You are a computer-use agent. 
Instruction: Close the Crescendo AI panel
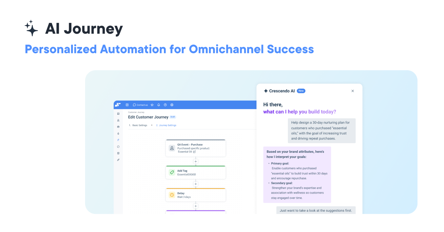click(x=353, y=91)
